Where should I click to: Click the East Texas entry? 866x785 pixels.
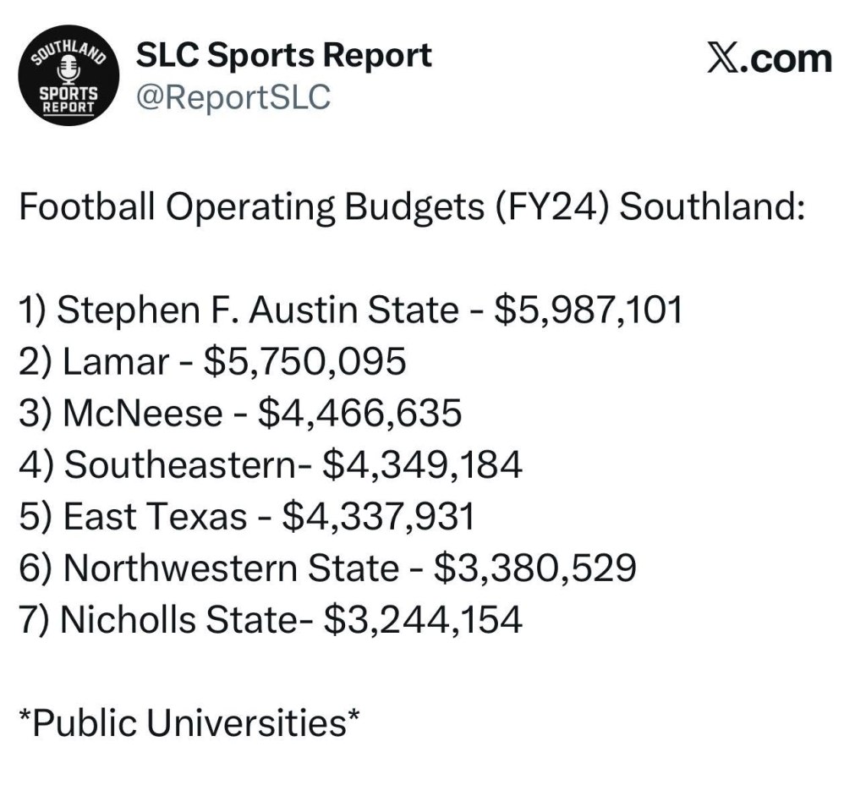click(x=247, y=517)
